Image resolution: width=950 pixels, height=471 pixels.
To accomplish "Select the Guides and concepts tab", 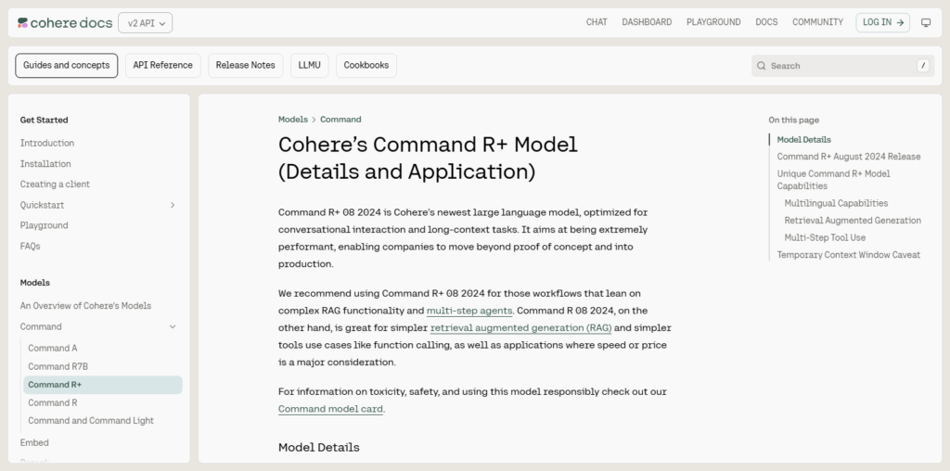I will point(67,66).
